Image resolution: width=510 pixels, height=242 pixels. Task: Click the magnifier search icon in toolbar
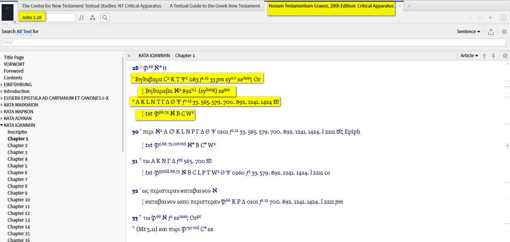[105, 18]
